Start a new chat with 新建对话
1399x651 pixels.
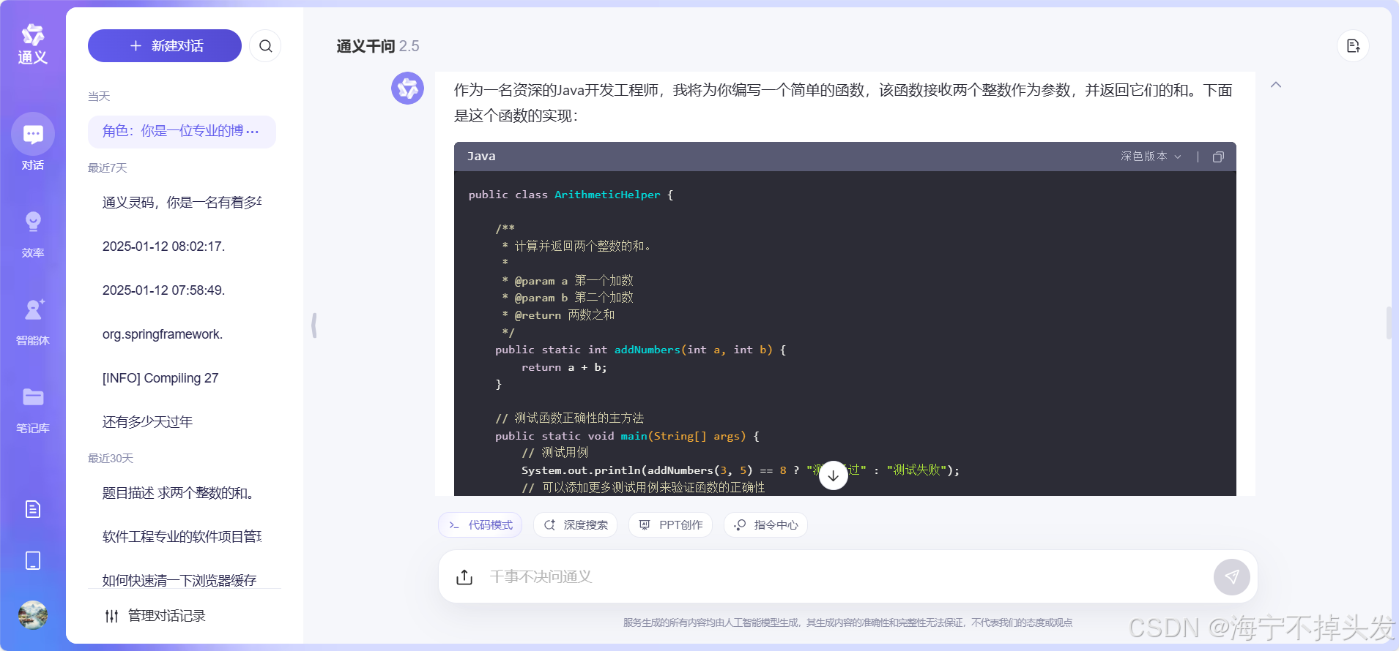pyautogui.click(x=165, y=46)
